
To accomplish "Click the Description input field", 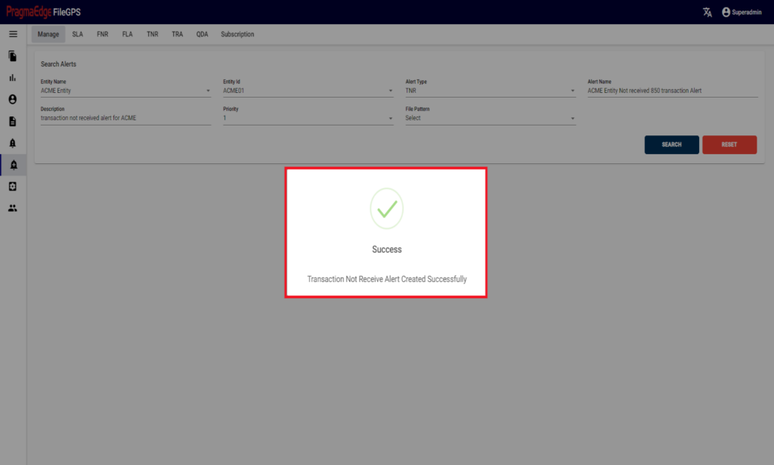I will (x=125, y=118).
